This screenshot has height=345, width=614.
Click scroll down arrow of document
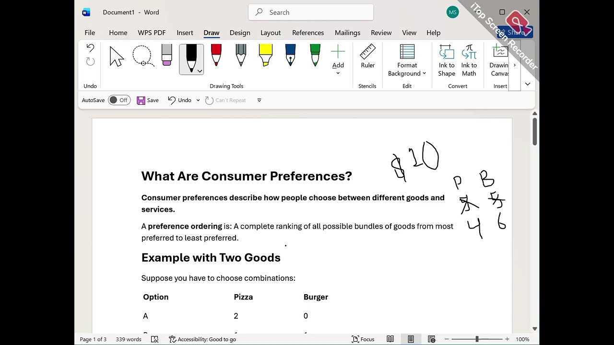pyautogui.click(x=535, y=329)
